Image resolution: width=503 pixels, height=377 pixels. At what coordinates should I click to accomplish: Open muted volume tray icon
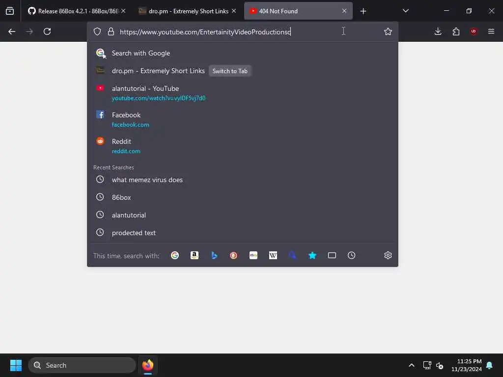440,365
